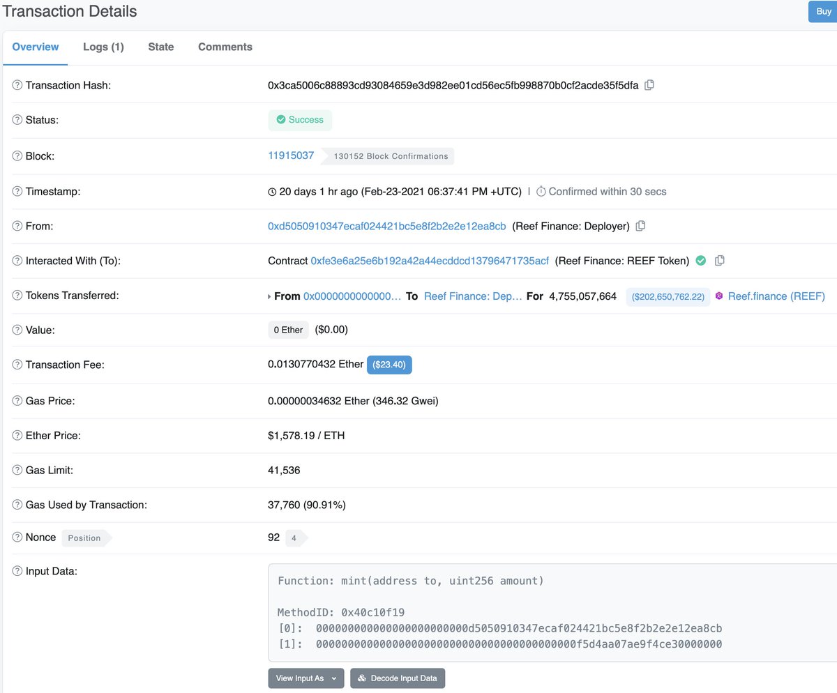Expand the Tokens Transferred arrow
The image size is (837, 693).
[x=270, y=296]
